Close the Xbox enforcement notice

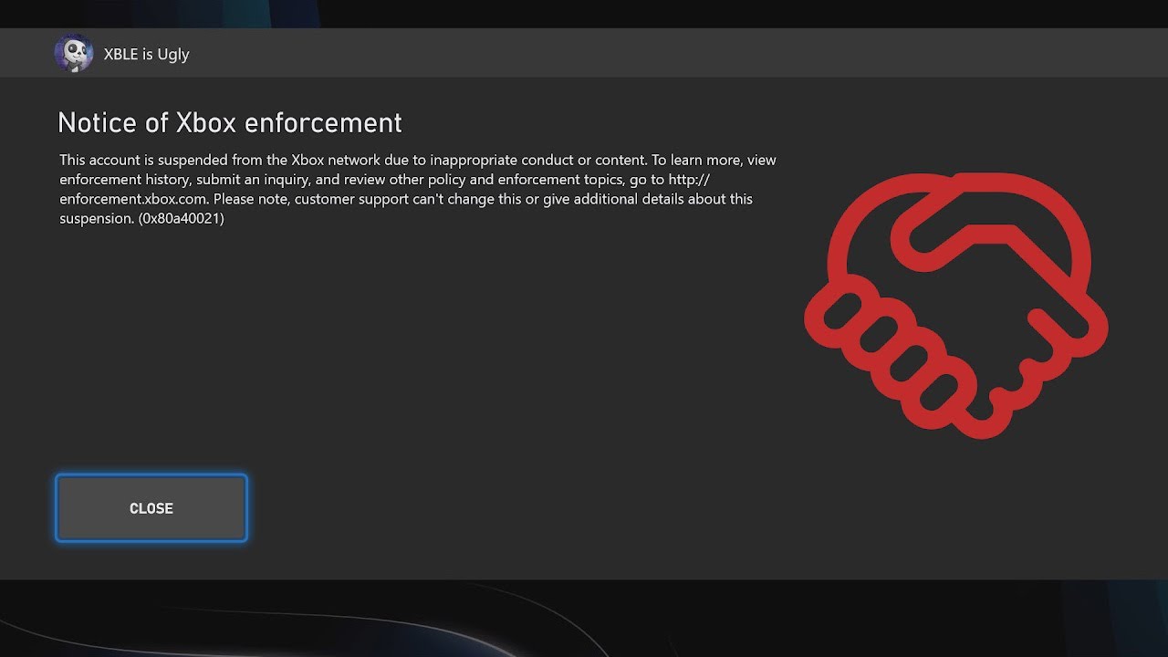tap(151, 508)
